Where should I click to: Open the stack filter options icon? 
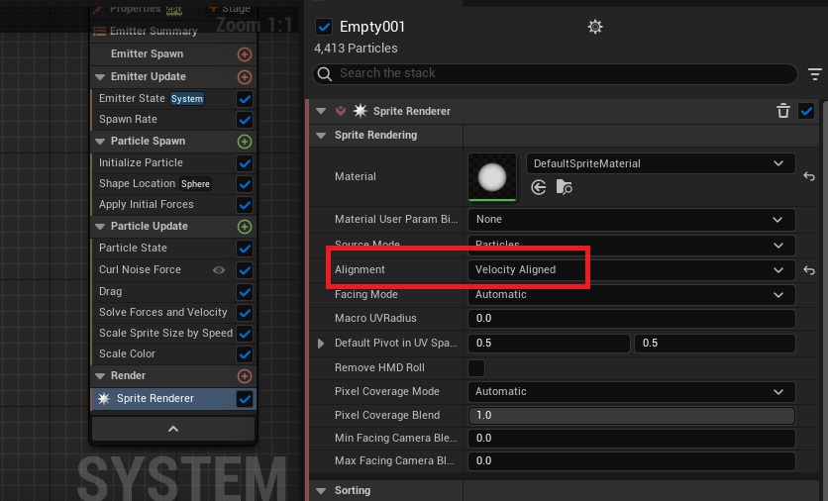click(815, 74)
